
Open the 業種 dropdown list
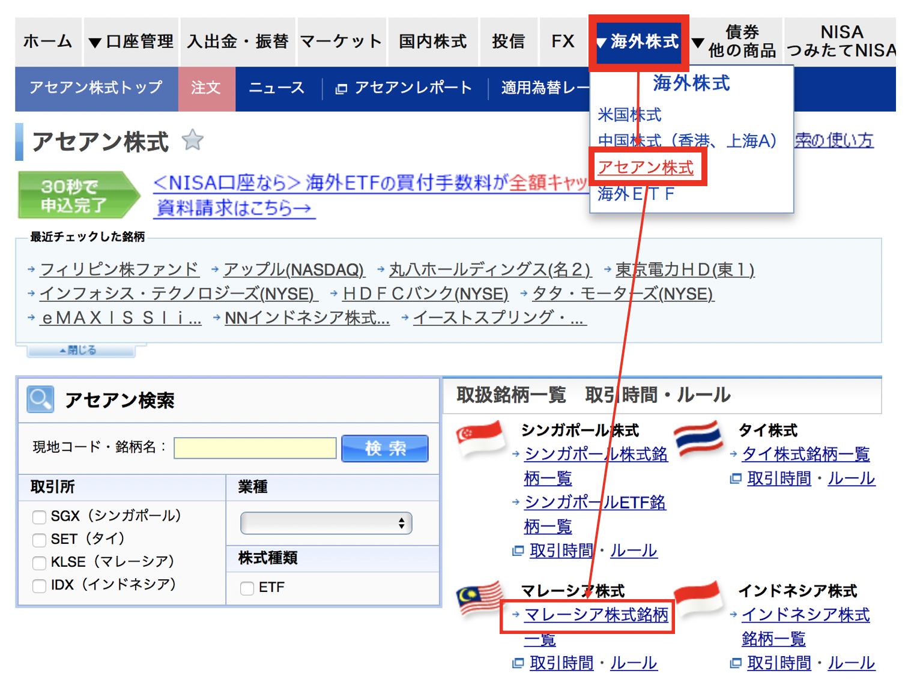tap(326, 523)
